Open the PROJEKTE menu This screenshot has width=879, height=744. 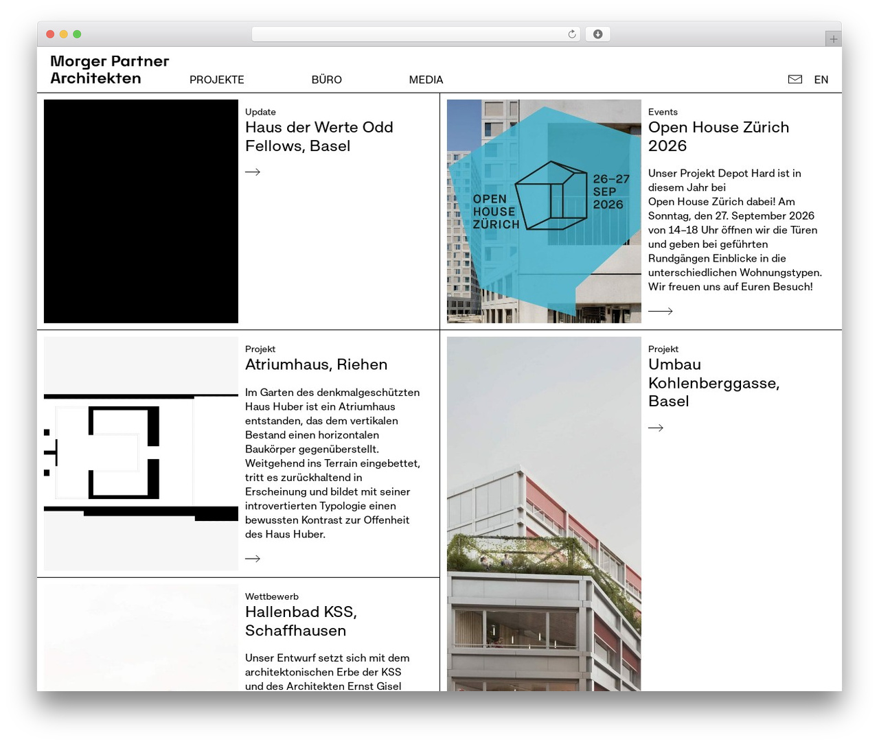click(217, 80)
